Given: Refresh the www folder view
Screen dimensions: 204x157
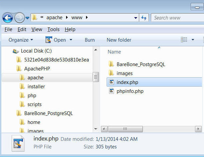Looking at the screenshot, I should point(144,18).
